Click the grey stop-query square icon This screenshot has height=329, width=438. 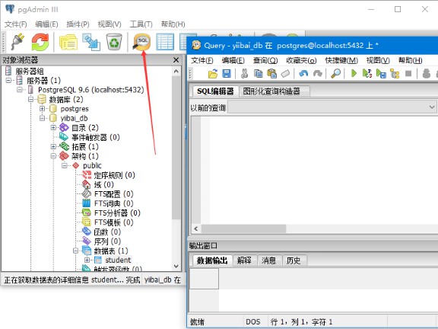[408, 74]
